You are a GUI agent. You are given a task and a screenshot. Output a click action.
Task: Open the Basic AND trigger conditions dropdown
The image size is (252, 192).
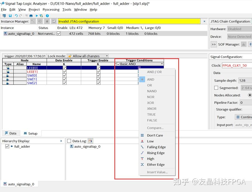[x=162, y=64]
